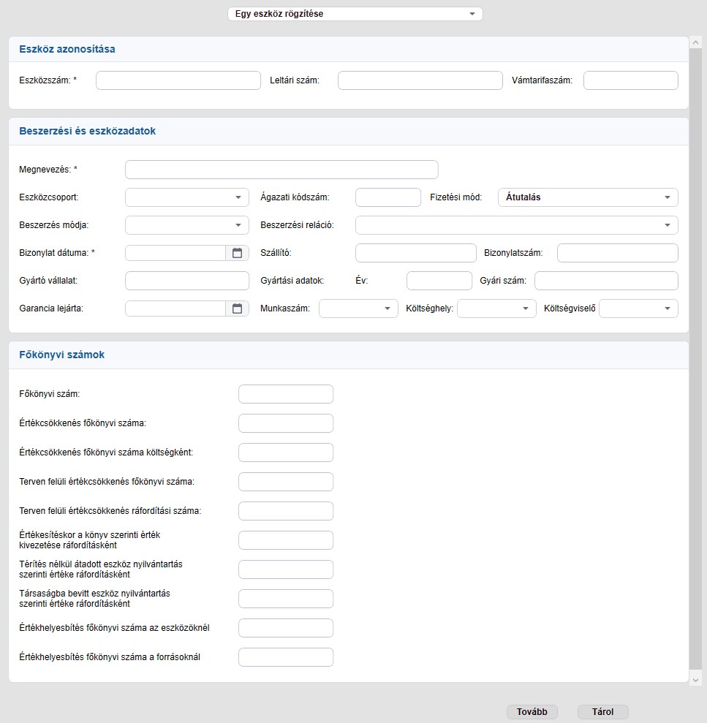Focus the Eszközszám input field
Image resolution: width=707 pixels, height=723 pixels.
178,80
